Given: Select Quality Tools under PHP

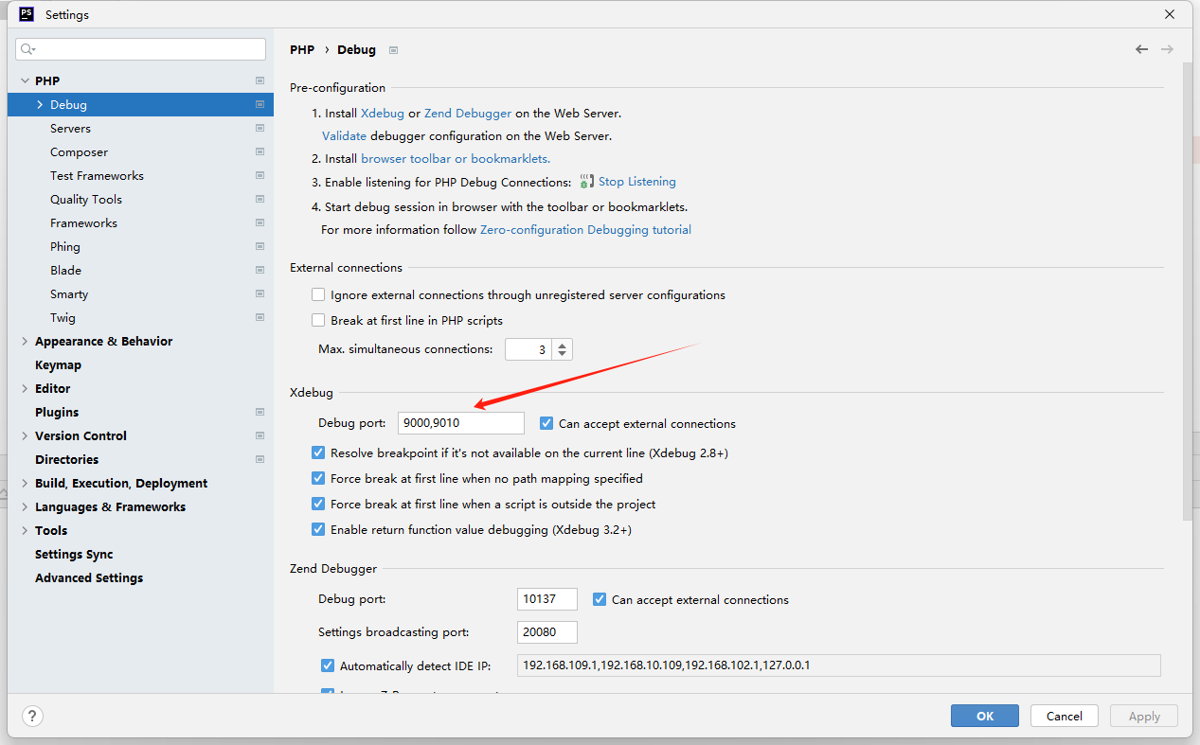Looking at the screenshot, I should 86,200.
